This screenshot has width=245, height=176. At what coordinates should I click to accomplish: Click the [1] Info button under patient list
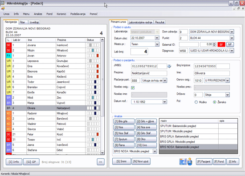(14, 162)
